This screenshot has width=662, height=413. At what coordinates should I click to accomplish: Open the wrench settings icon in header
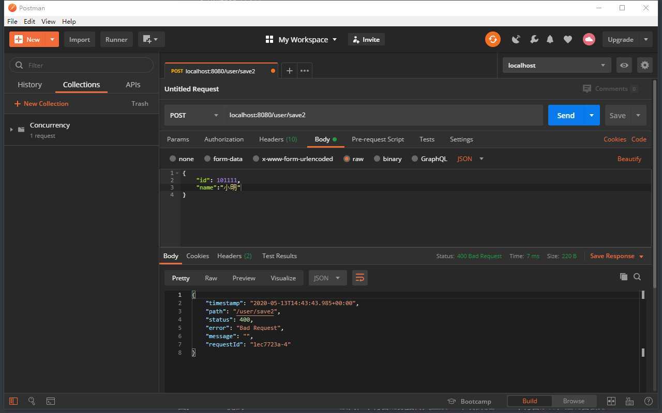(534, 39)
